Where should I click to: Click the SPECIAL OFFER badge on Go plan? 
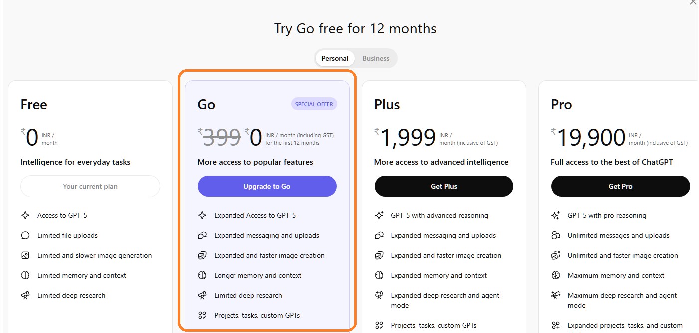coord(314,104)
